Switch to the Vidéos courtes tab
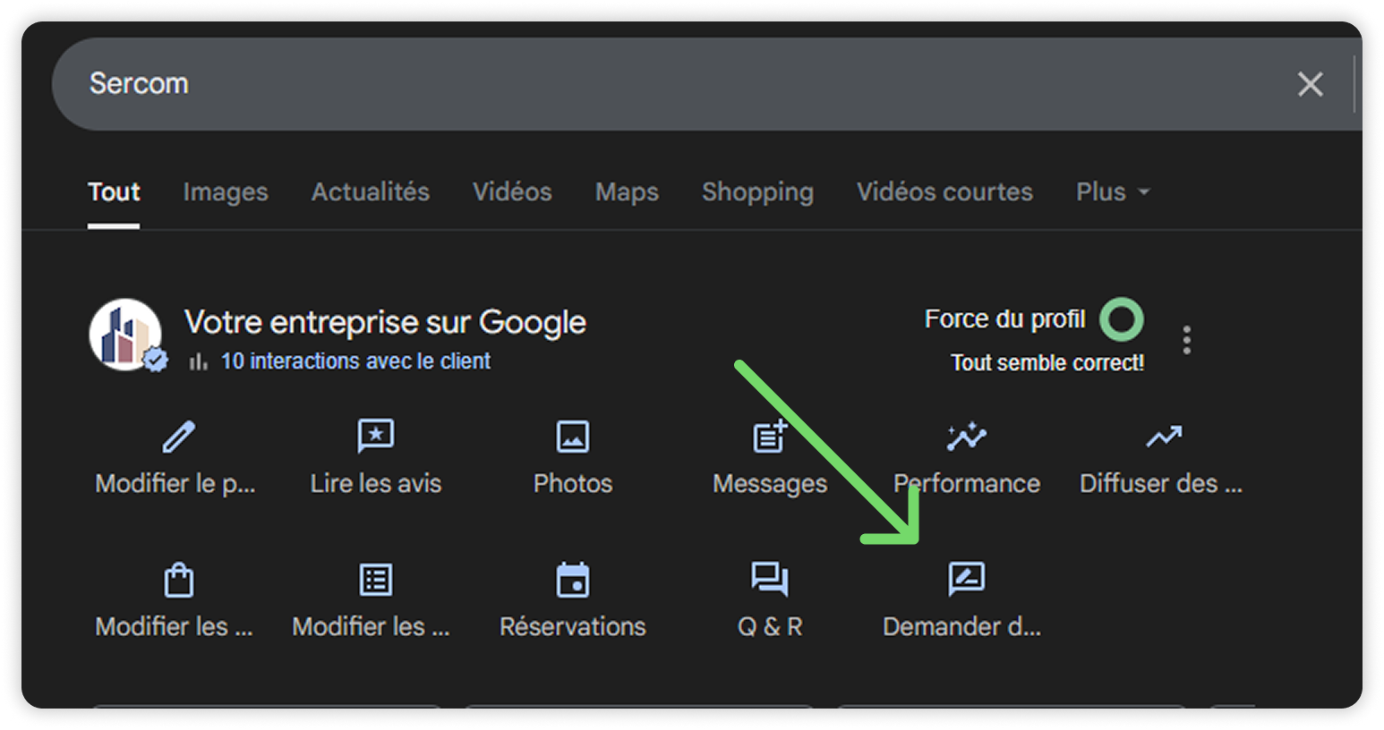The height and width of the screenshot is (730, 1384). [944, 191]
